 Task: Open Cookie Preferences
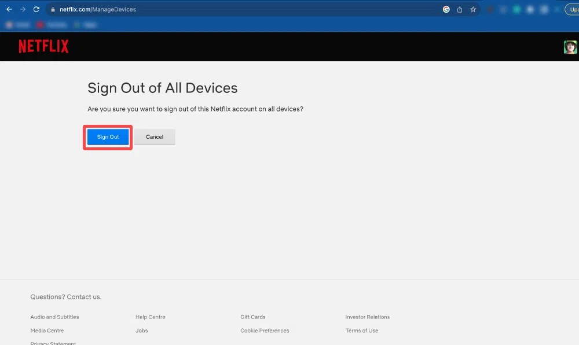coord(265,331)
